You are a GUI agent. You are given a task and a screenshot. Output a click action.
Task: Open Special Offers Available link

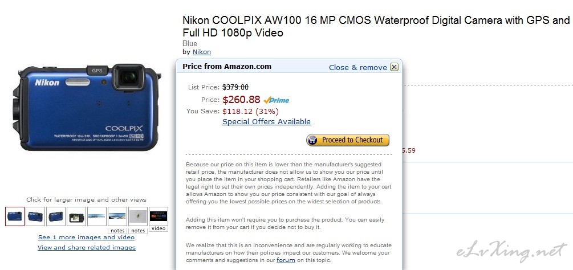pyautogui.click(x=266, y=121)
